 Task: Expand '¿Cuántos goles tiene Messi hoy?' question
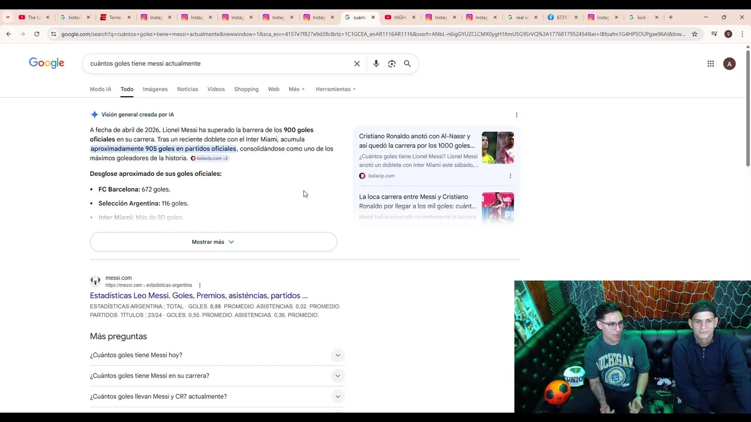(217, 355)
